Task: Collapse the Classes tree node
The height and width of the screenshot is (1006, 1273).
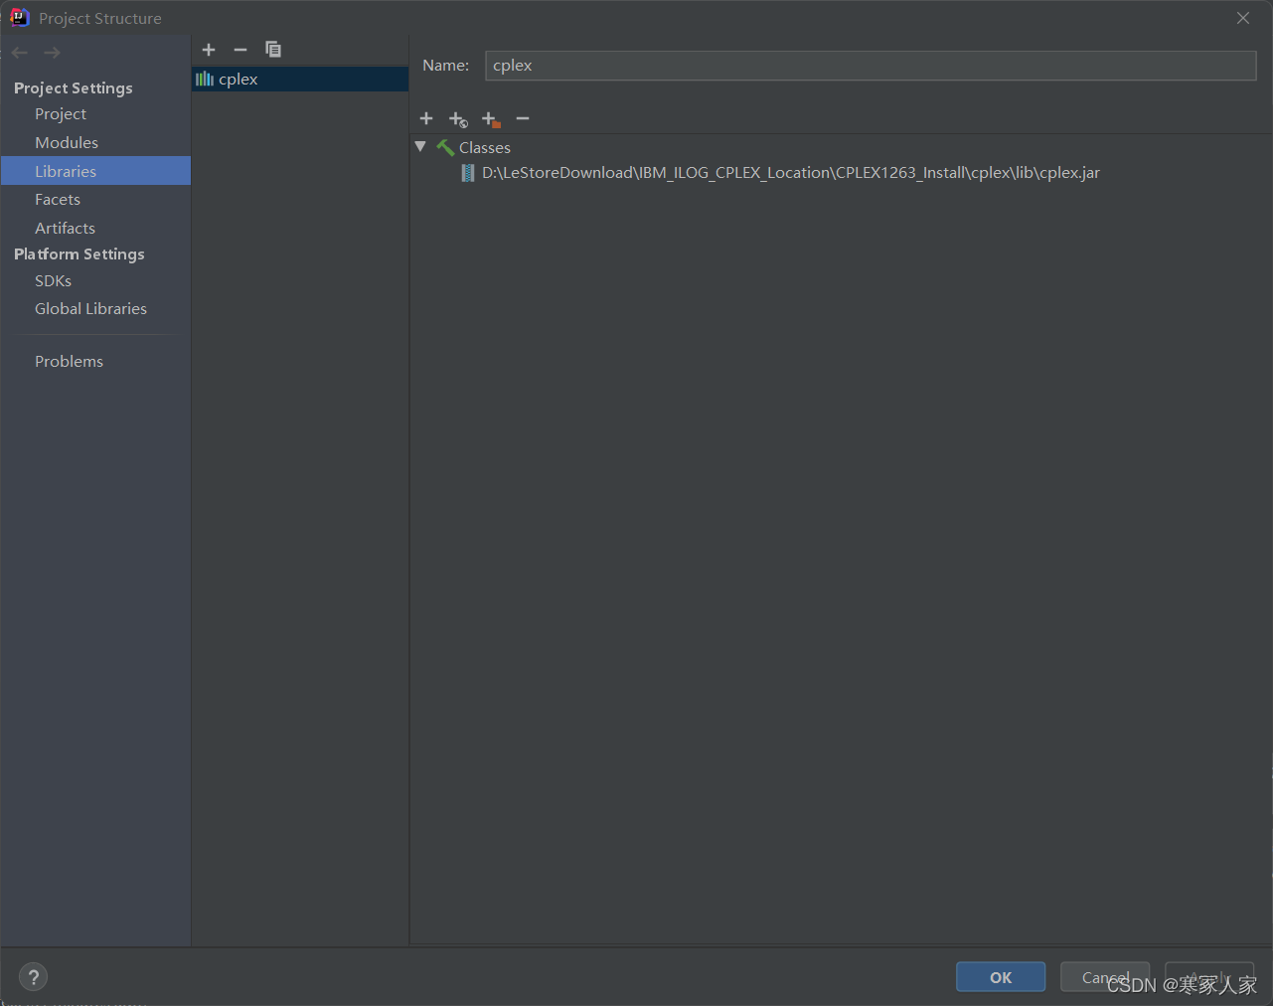Action: pyautogui.click(x=420, y=146)
